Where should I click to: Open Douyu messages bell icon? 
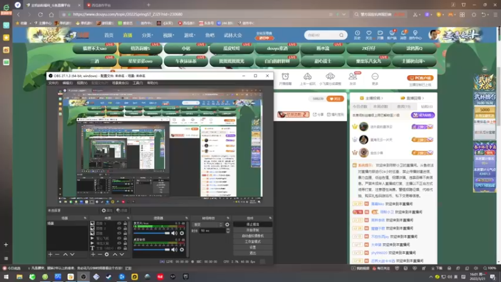coord(403,33)
